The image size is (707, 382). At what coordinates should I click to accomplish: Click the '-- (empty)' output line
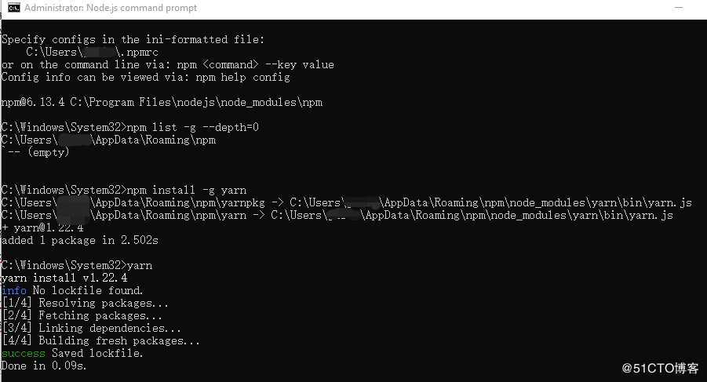click(35, 152)
